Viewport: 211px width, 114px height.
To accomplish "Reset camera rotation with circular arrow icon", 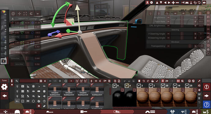I will click(x=199, y=2).
